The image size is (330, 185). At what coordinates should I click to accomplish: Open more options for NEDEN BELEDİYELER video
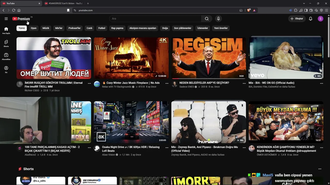tap(244, 83)
